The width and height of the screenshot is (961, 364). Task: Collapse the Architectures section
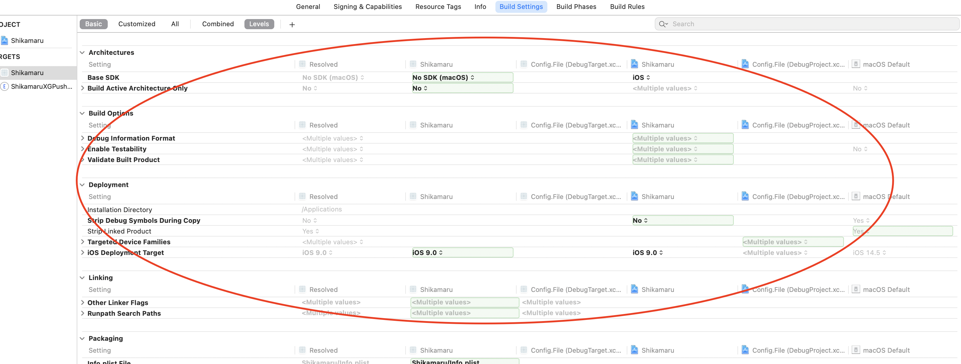coord(82,52)
